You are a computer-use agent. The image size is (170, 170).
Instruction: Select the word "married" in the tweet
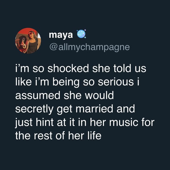94,109
